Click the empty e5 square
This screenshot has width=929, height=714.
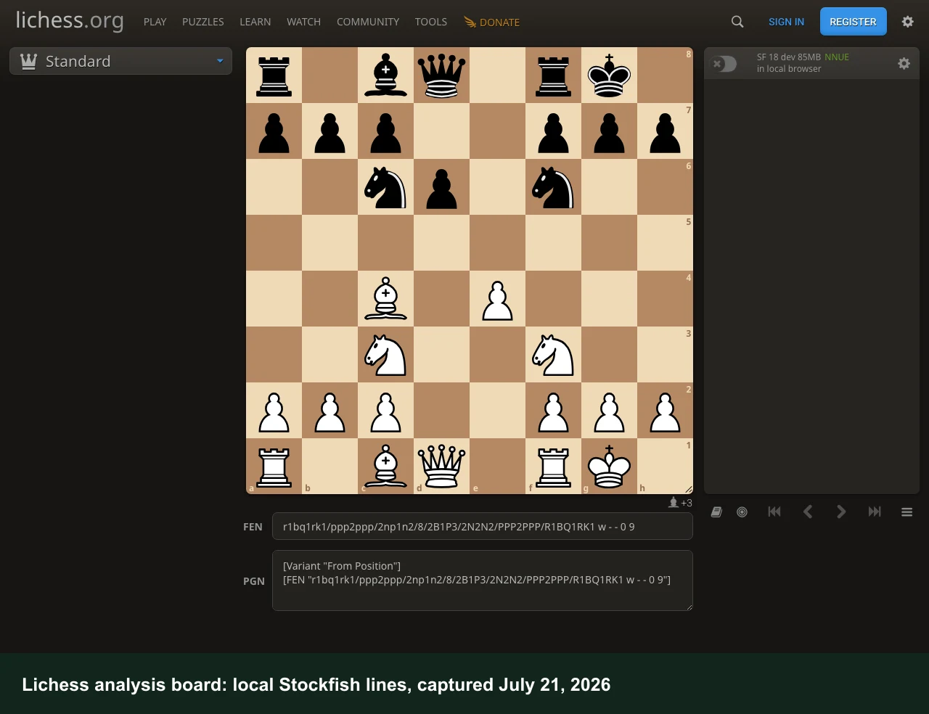(x=497, y=243)
